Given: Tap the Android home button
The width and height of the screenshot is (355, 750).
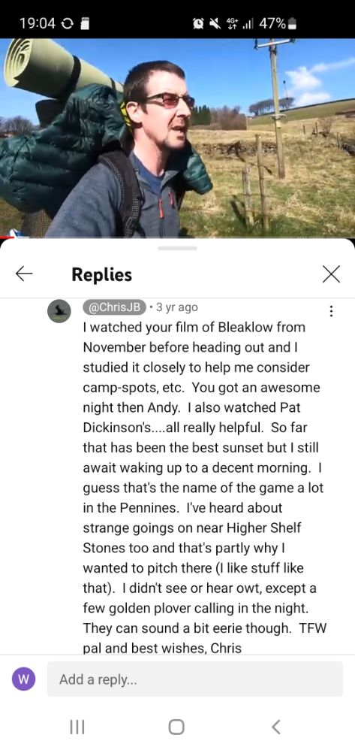Looking at the screenshot, I should tap(176, 727).
